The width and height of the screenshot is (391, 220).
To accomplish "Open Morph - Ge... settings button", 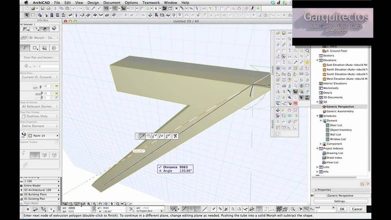I will (x=44, y=38).
